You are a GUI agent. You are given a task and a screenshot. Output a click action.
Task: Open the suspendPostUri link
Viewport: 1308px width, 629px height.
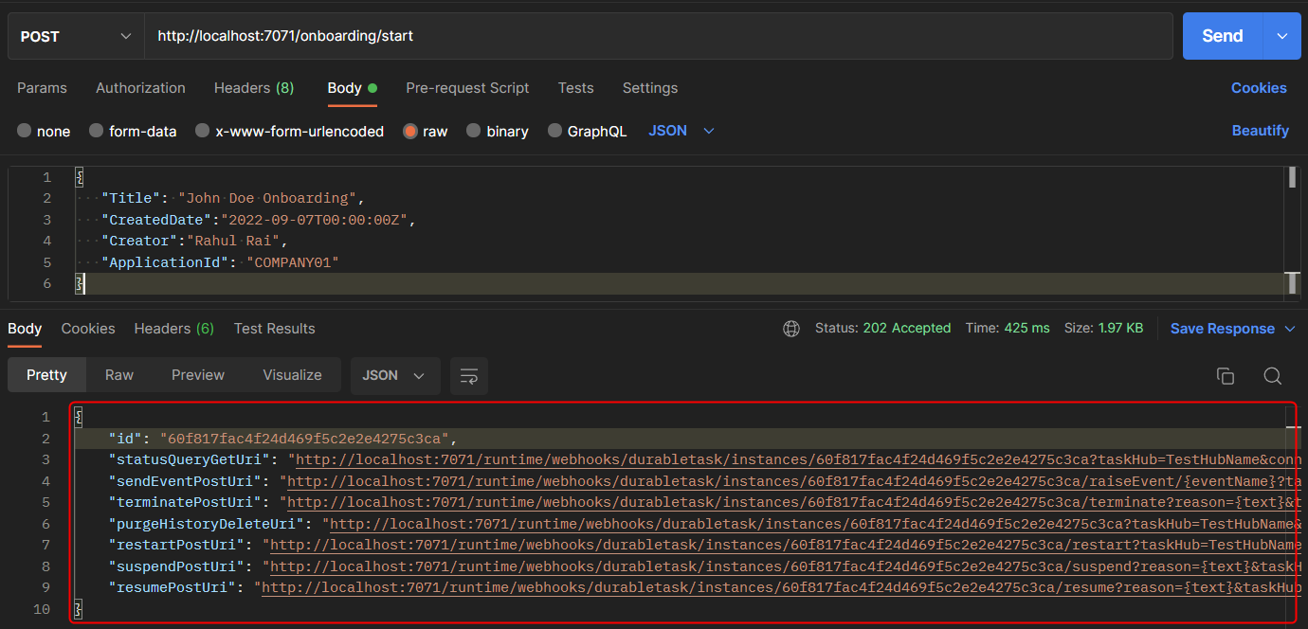pyautogui.click(x=784, y=566)
